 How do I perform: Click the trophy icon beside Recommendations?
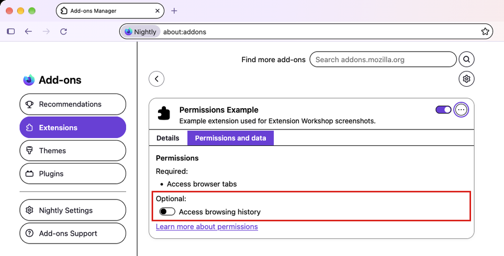30,104
